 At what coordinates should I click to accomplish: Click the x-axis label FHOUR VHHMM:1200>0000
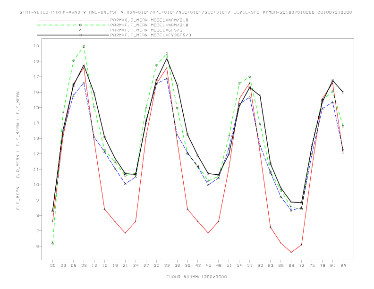[x=196, y=277]
